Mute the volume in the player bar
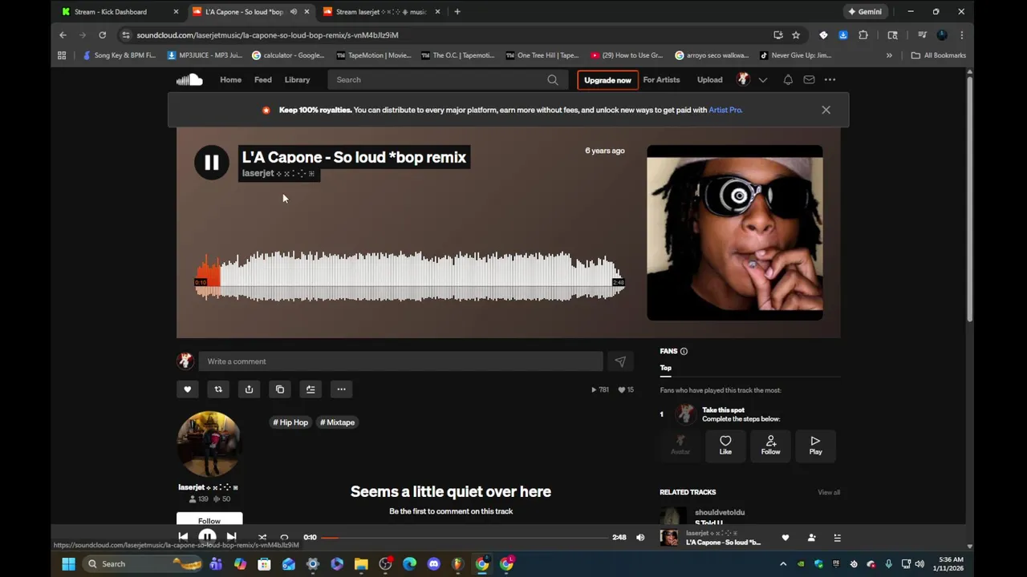1027x577 pixels. point(640,537)
